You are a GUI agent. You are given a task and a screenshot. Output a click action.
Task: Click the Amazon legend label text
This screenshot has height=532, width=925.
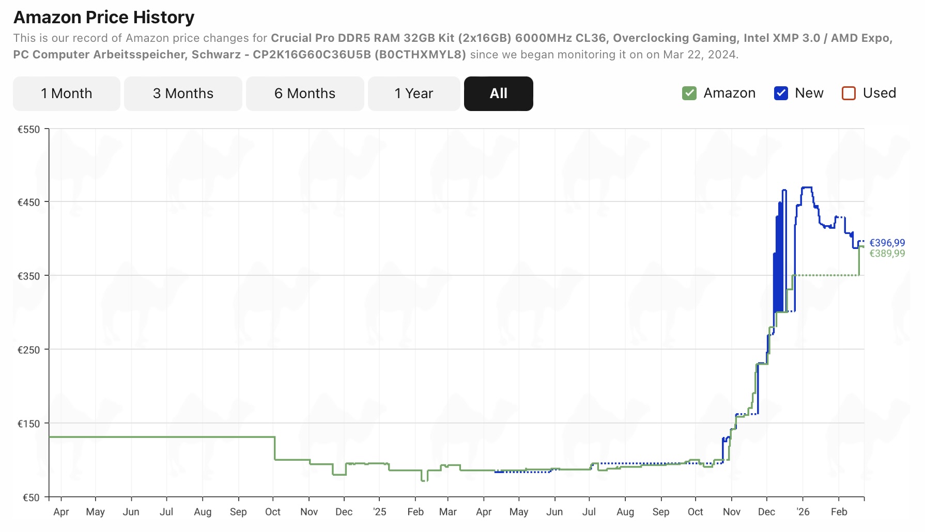click(x=729, y=93)
